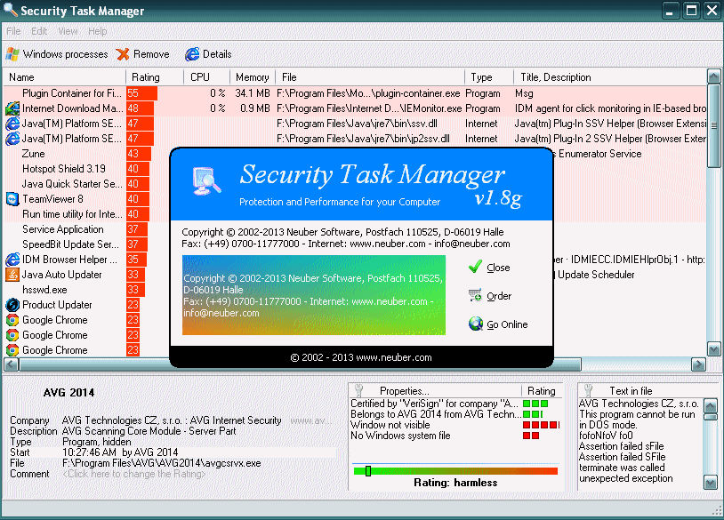
Task: Sort by the Name column header
Action: [x=65, y=77]
